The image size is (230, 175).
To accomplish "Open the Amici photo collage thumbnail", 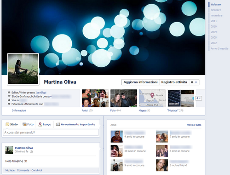I will tap(95, 98).
